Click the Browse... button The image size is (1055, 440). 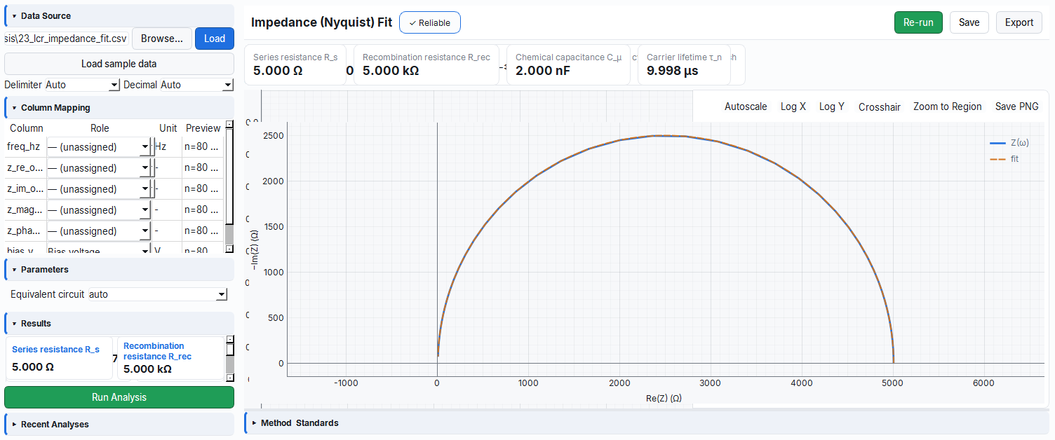162,39
